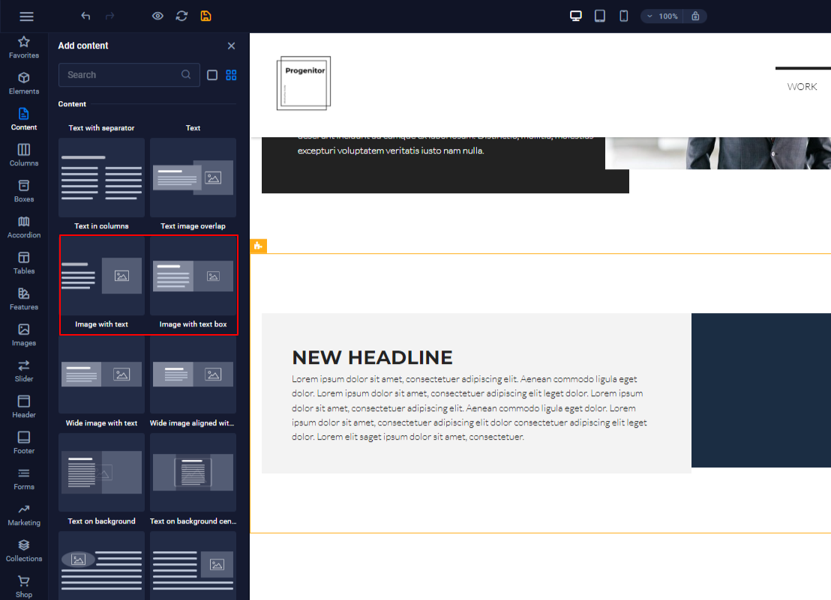
Task: Click the excepturi voluptatem text in the dark box
Action: pos(391,151)
